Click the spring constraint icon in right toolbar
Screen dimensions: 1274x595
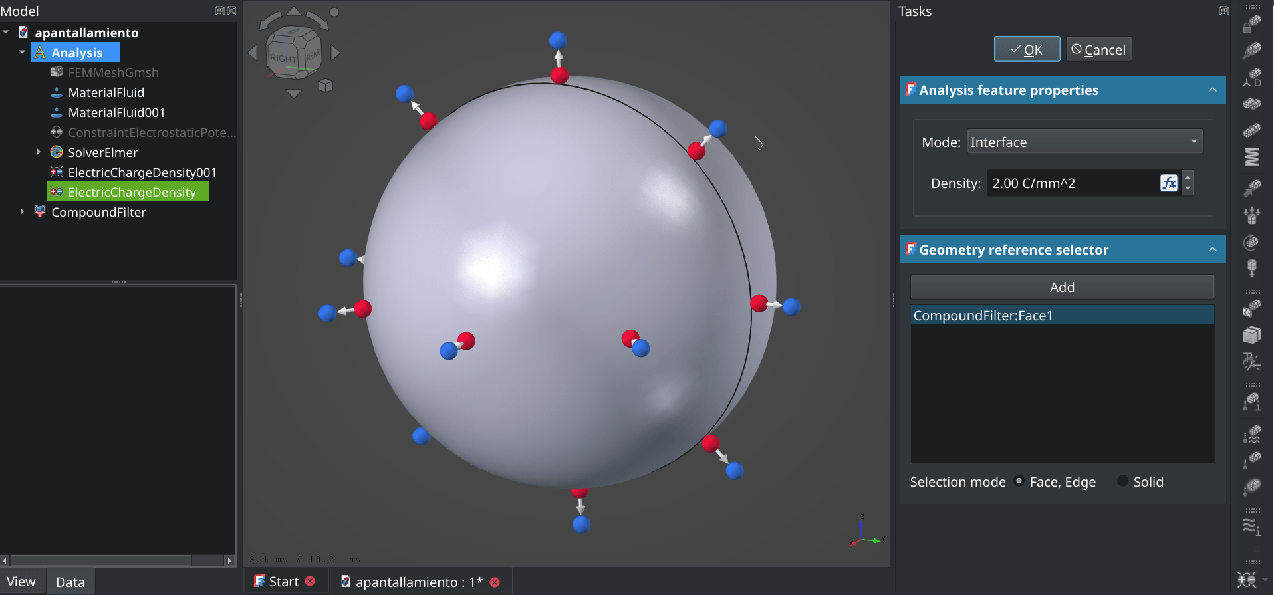1252,157
